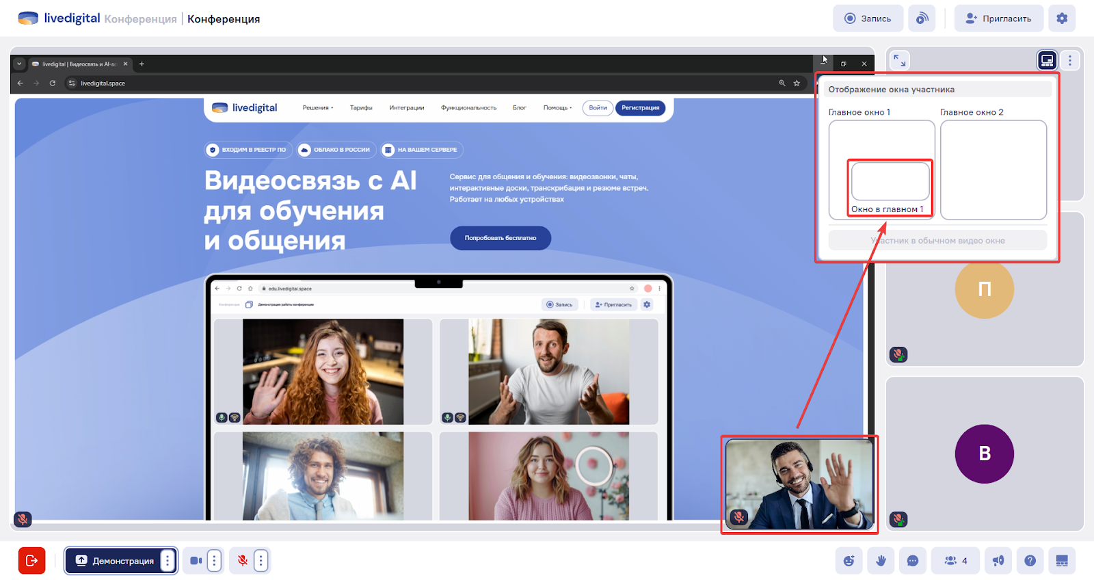
Task: Open new tab plus in shared browser
Action: [142, 64]
